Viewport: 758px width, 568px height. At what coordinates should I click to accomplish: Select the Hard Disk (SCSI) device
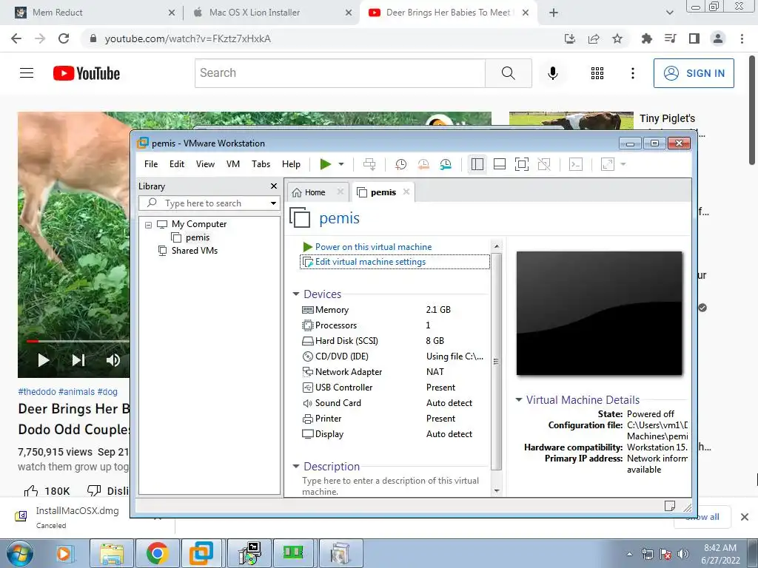(395, 340)
